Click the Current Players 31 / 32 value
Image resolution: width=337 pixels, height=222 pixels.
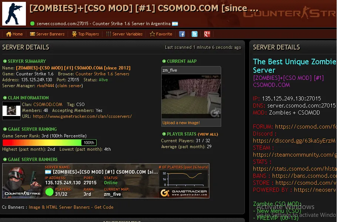[203, 141]
